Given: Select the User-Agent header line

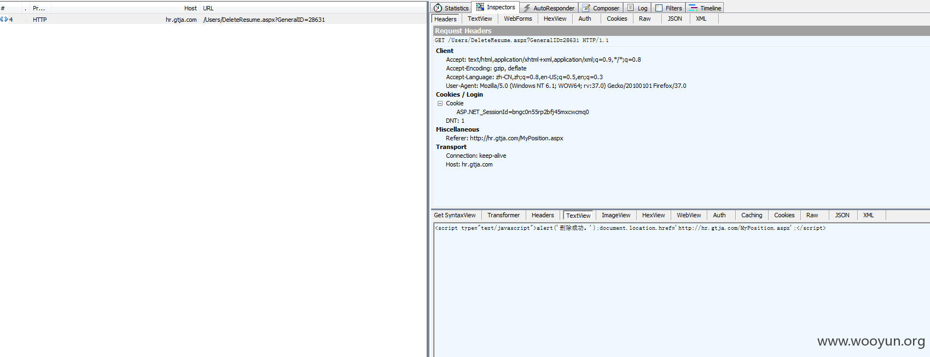Looking at the screenshot, I should click(566, 86).
